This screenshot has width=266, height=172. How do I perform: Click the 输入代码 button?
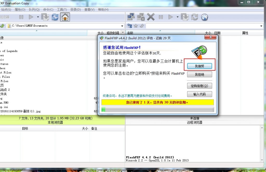click(x=199, y=94)
